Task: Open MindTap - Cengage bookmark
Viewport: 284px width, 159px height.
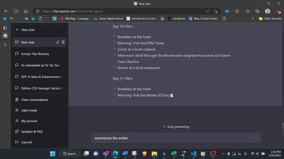Action: (75, 19)
